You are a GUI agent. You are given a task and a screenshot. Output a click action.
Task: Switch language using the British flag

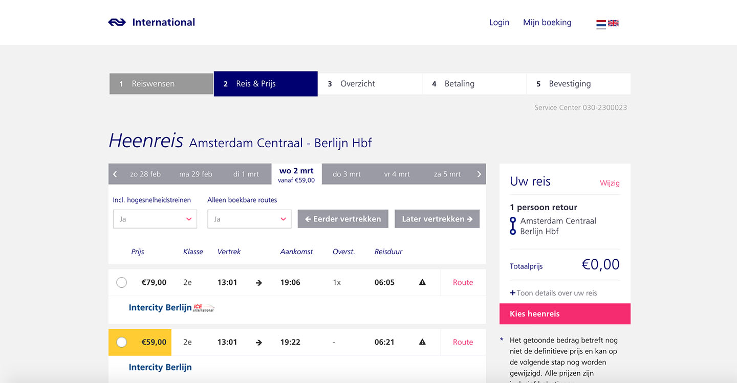click(x=613, y=23)
